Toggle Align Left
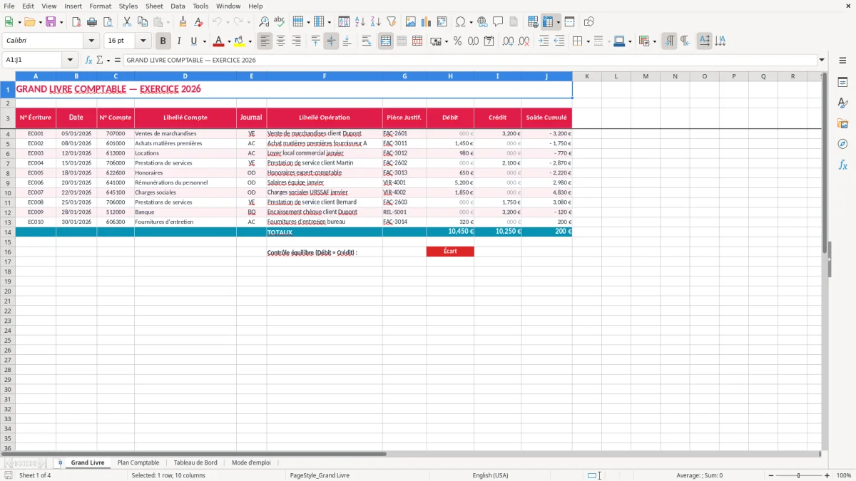This screenshot has width=856, height=481. click(x=265, y=41)
